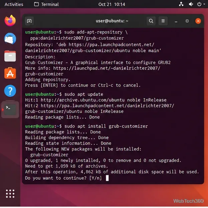
Task: Close the terminal window
Action: [x=198, y=21]
